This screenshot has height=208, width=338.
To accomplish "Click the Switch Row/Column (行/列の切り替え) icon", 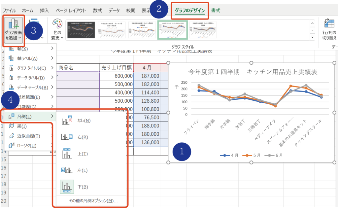I will pyautogui.click(x=329, y=28).
